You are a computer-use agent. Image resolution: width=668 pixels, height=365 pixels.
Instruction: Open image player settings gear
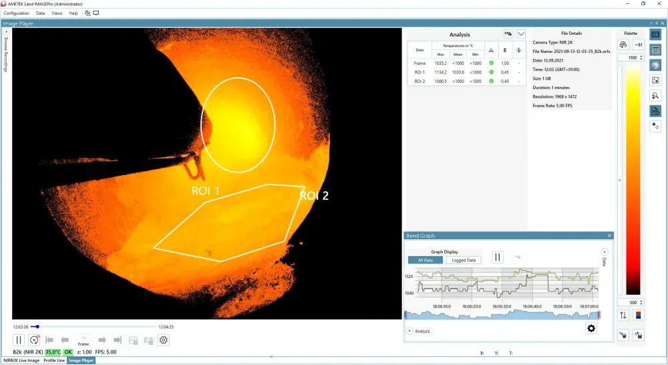(x=164, y=340)
